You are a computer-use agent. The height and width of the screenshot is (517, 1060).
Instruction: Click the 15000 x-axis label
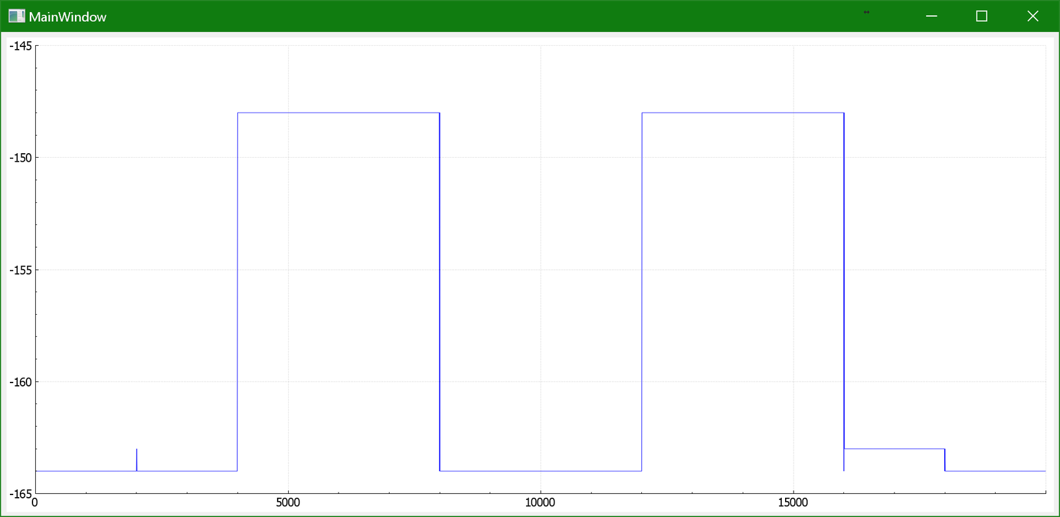coord(793,502)
